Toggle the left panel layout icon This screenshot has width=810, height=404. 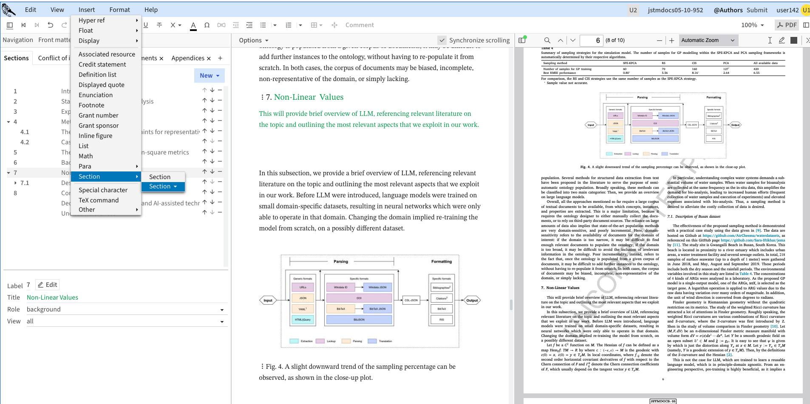click(x=10, y=25)
